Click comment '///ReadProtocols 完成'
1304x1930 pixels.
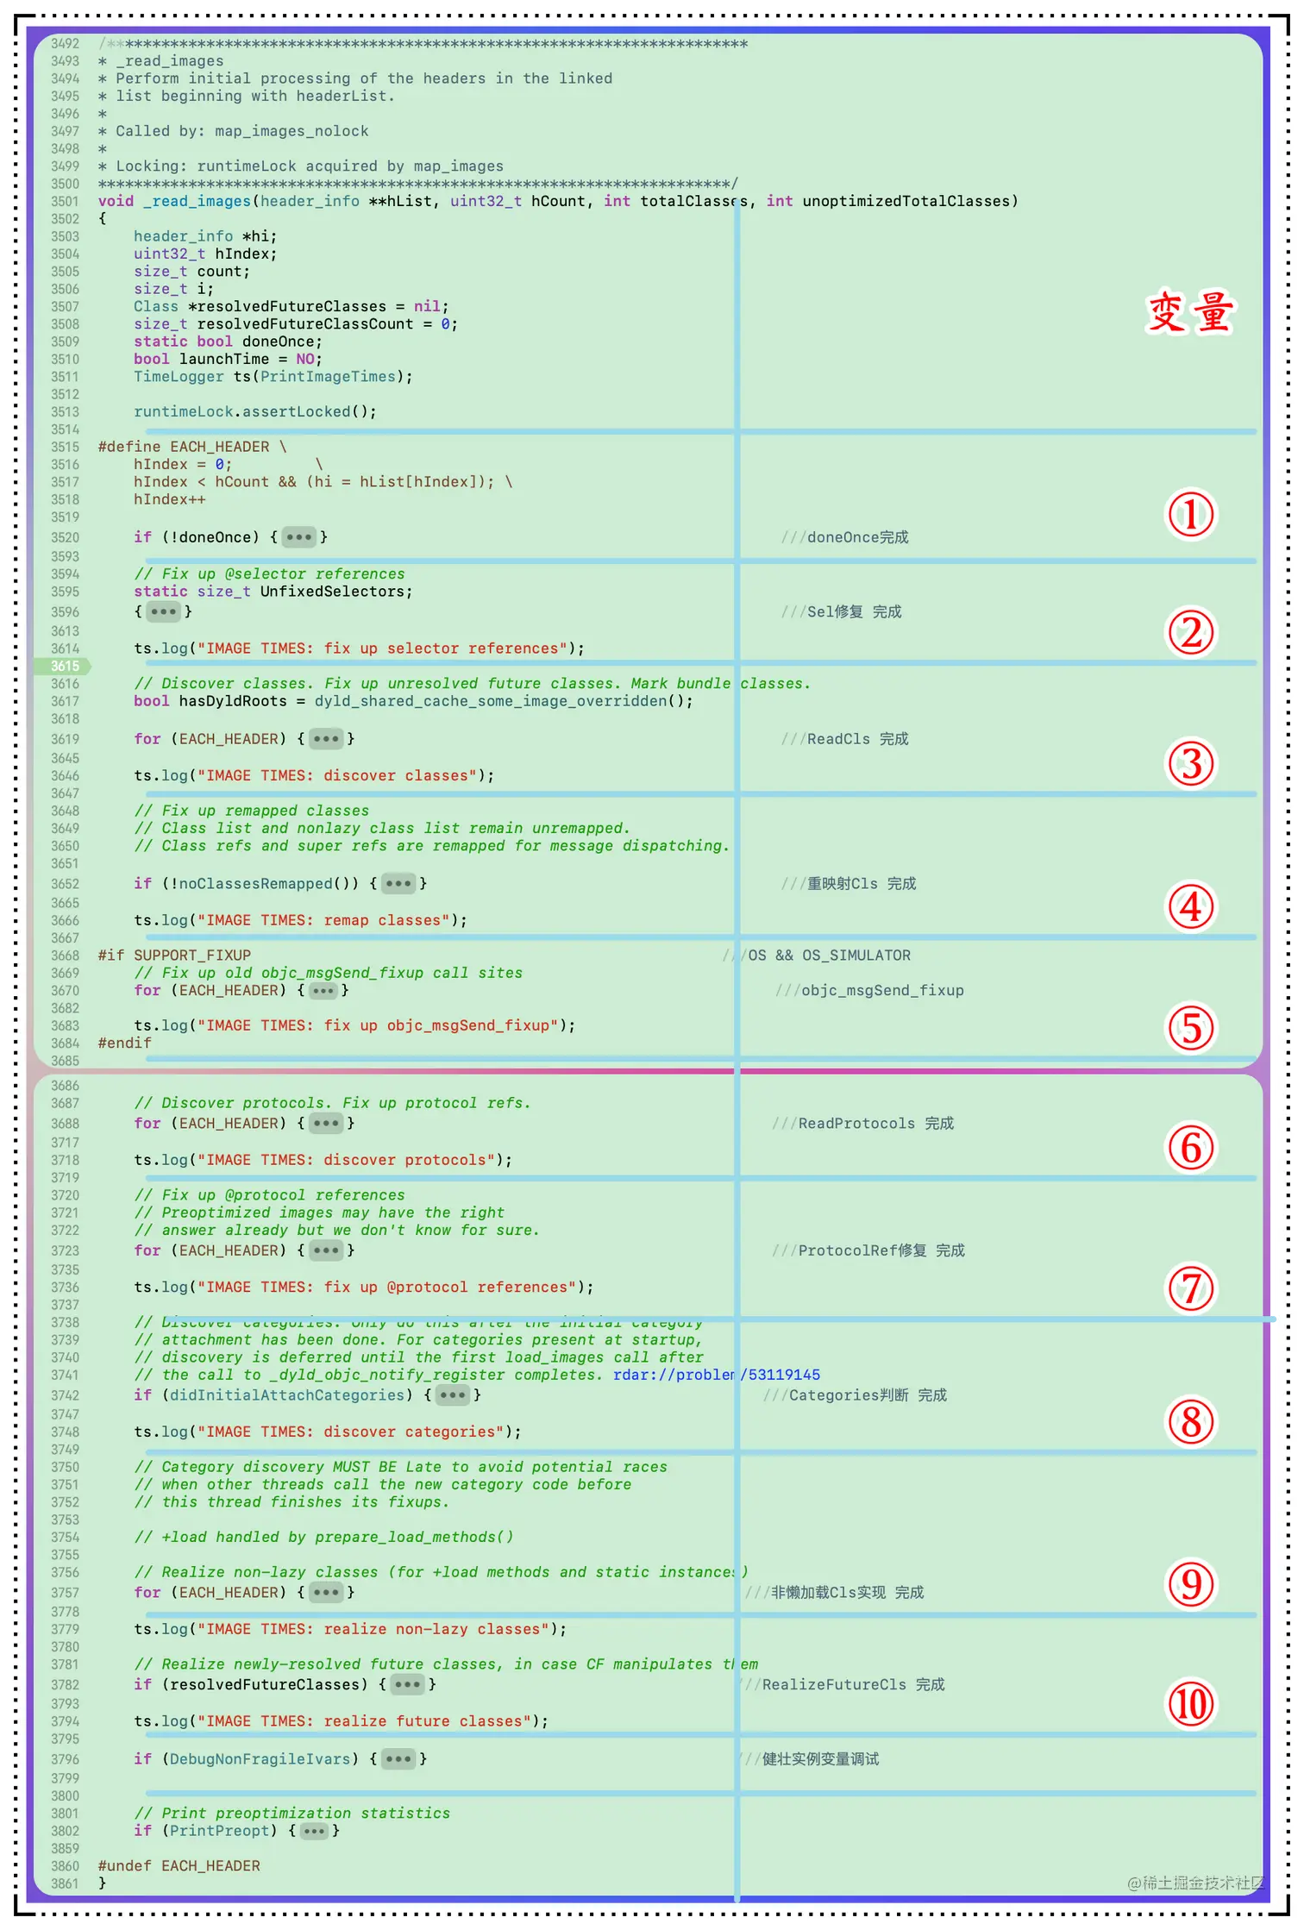[x=863, y=1124]
